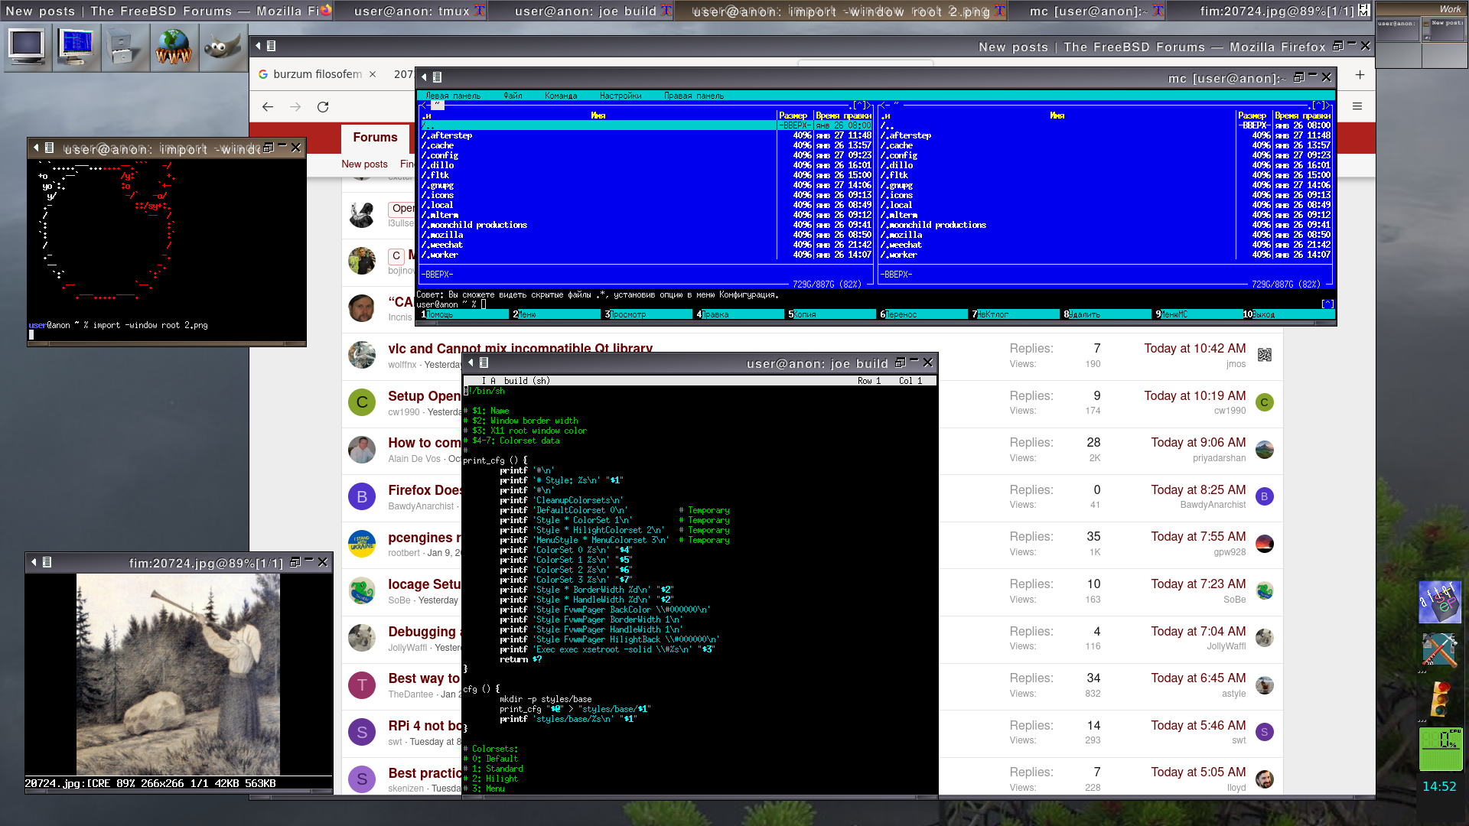Switch to user@anon: tmux in window list
Image resolution: width=1469 pixels, height=826 pixels.
click(412, 11)
